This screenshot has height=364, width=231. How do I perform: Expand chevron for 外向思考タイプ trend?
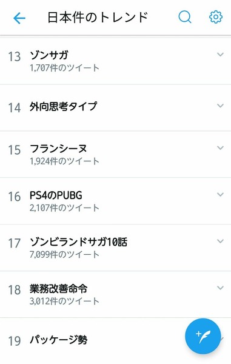220,106
